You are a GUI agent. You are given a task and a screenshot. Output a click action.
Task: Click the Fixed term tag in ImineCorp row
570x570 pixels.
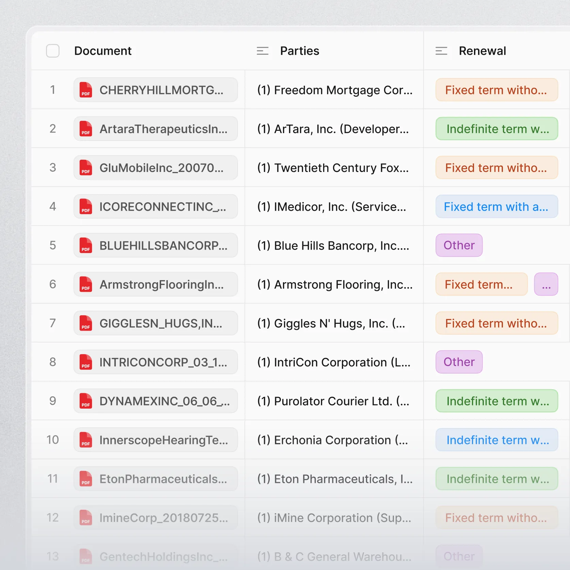click(x=497, y=517)
